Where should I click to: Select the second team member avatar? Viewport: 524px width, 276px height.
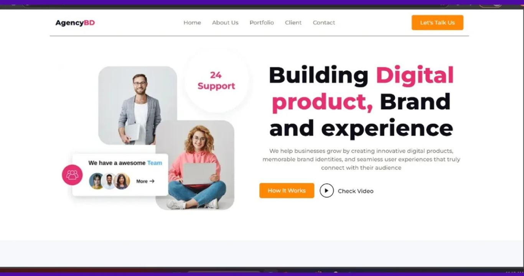(109, 181)
